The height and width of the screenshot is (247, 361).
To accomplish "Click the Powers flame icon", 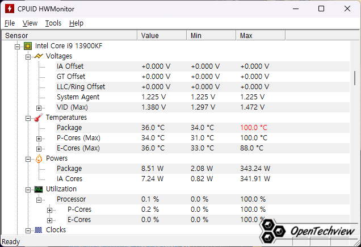I will click(x=39, y=158).
